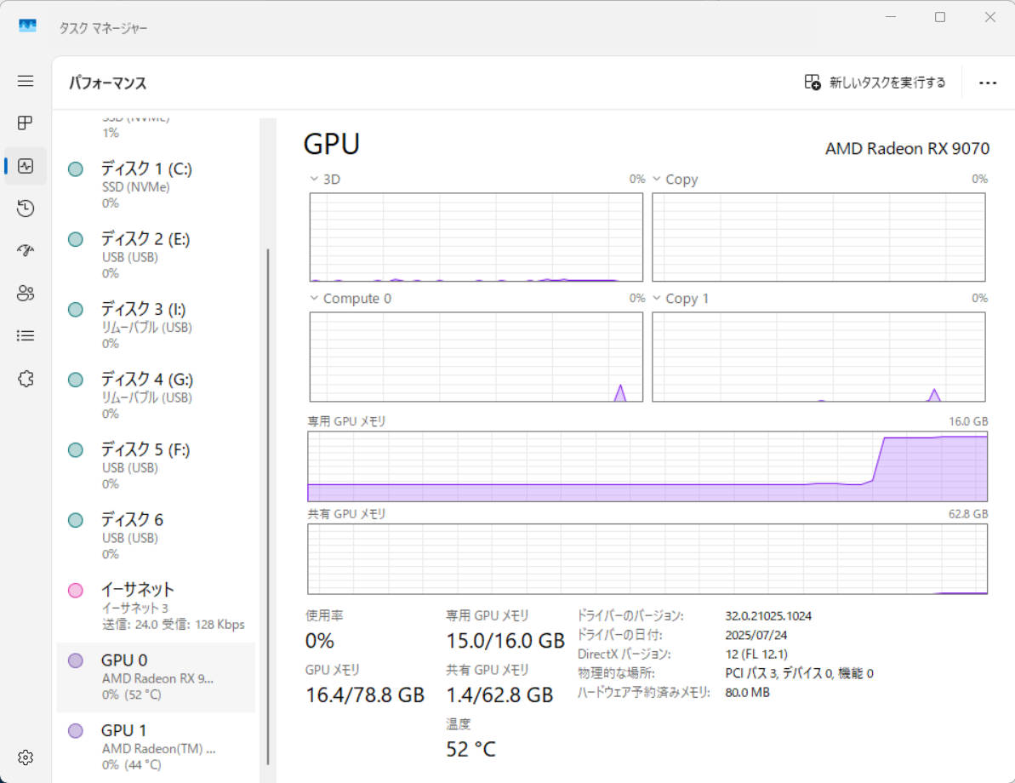Click the Task Manager app icon
Image resolution: width=1015 pixels, height=783 pixels.
coord(27,26)
